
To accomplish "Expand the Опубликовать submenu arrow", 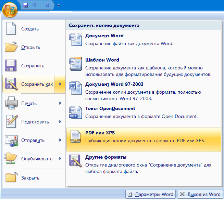I will (x=60, y=159).
